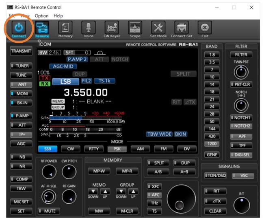Screen dimensions: 264x218
Task: Toggle the RIT button
Action: (x=215, y=191)
